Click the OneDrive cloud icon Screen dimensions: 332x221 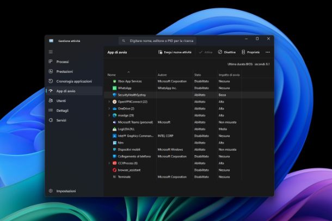(x=114, y=109)
